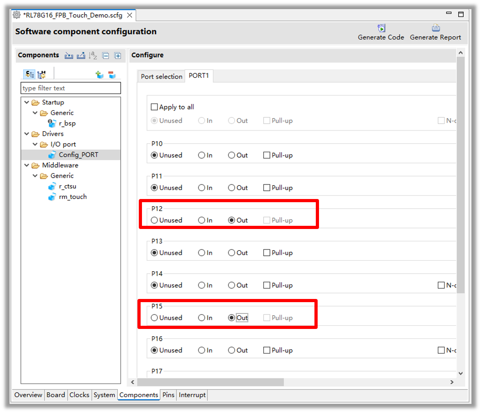481x413 pixels.
Task: Click the remove component icon
Action: click(112, 75)
